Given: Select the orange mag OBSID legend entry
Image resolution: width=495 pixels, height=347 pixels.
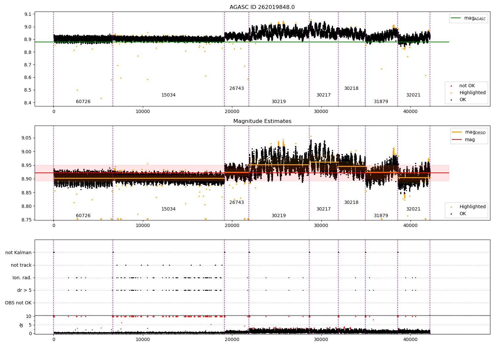Looking at the screenshot, I should pyautogui.click(x=469, y=132).
